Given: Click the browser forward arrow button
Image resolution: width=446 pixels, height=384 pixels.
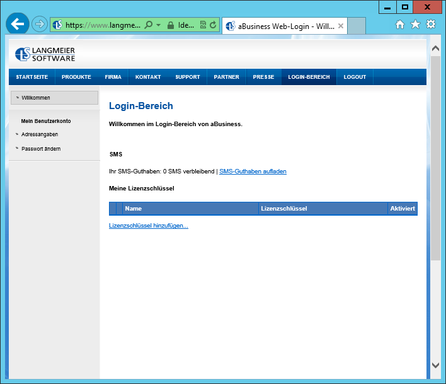Looking at the screenshot, I should [40, 24].
